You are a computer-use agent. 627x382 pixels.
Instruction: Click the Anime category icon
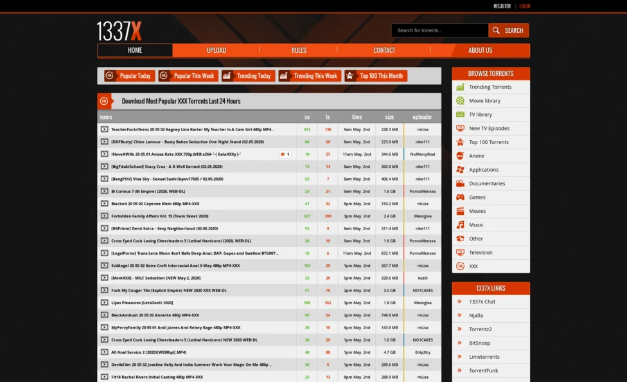[x=460, y=156]
